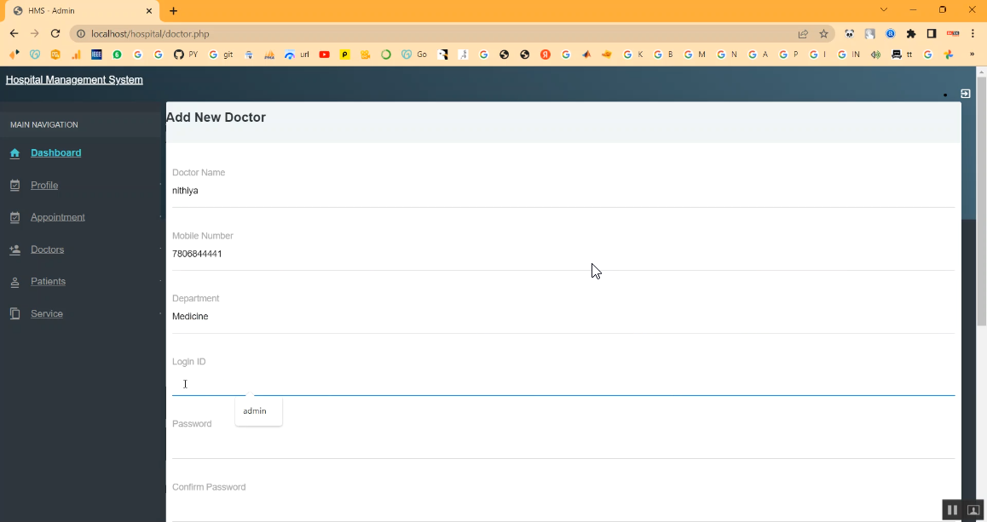This screenshot has height=522, width=987.
Task: Open the phpMyAdmin PMA bookmark
Action: [x=268, y=54]
